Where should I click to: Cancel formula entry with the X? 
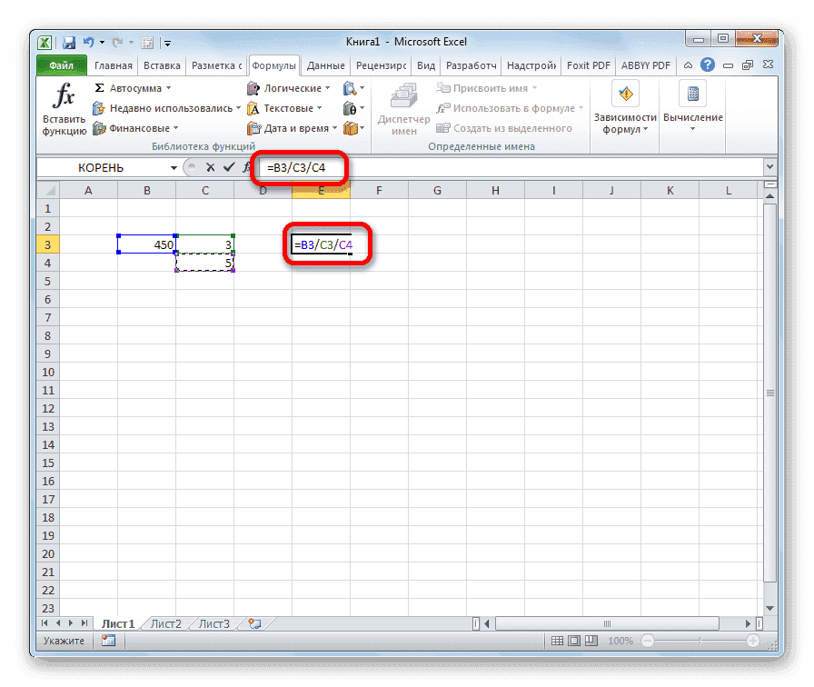[x=210, y=167]
